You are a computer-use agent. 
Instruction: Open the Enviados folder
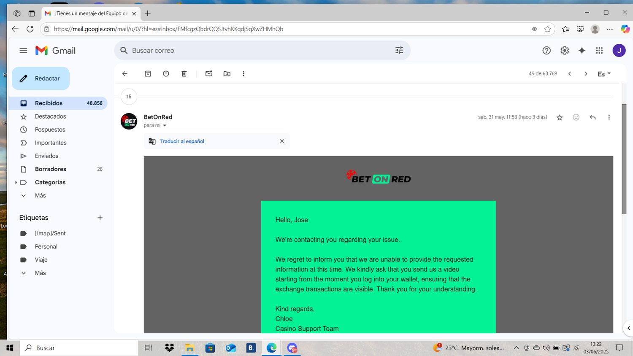[46, 156]
